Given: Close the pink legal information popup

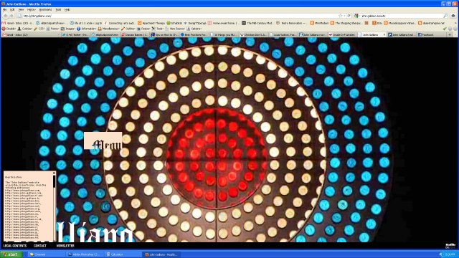Looking at the screenshot, I should coord(55,173).
